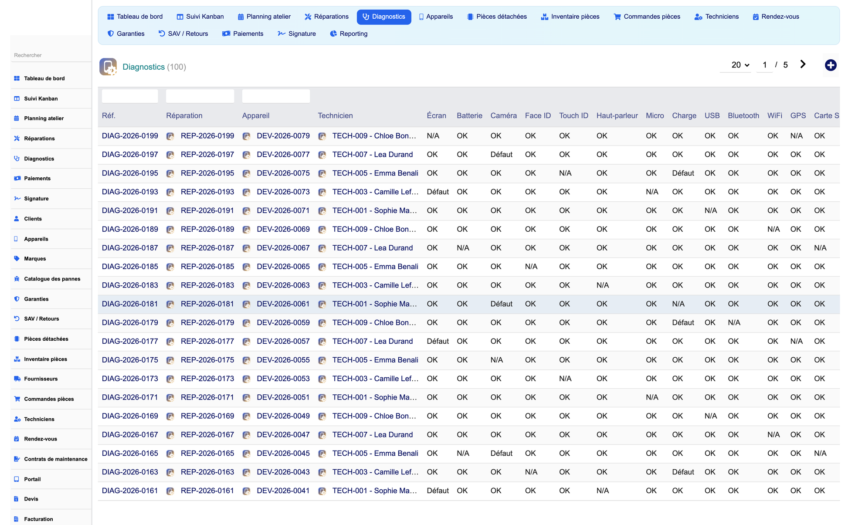Click device icon next to DEV-2026-0041
This screenshot has height=525, width=848.
tap(246, 491)
